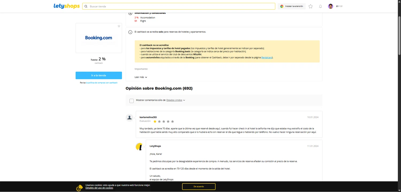
Task: Click the 2 % Accomodation rate text
Action: click(145, 18)
